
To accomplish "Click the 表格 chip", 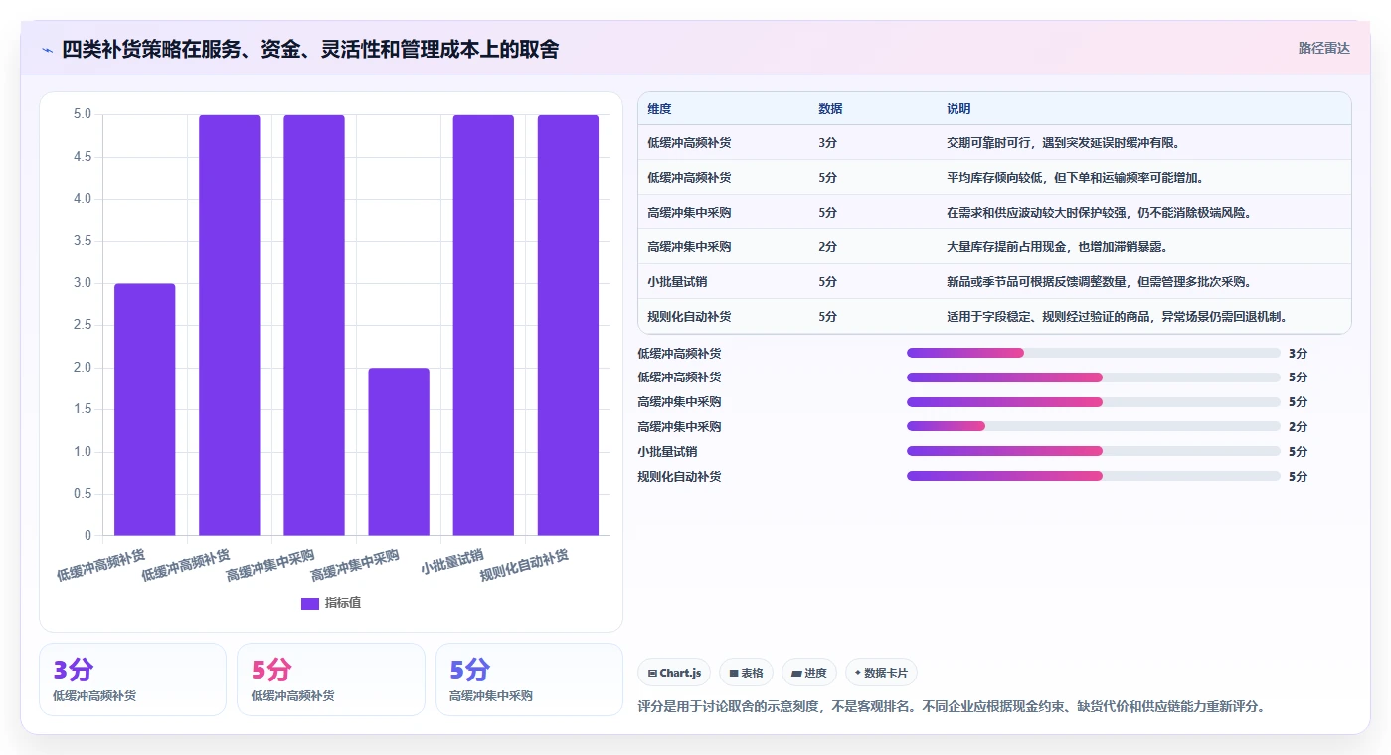I will click(x=746, y=673).
